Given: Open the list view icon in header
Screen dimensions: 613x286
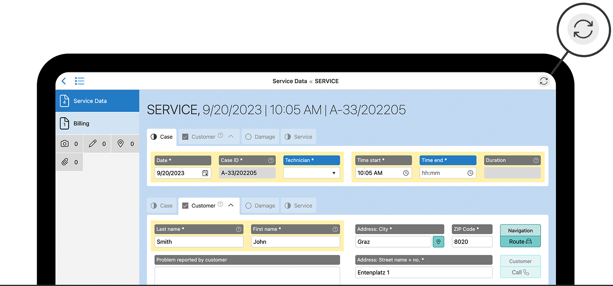Looking at the screenshot, I should (x=80, y=81).
